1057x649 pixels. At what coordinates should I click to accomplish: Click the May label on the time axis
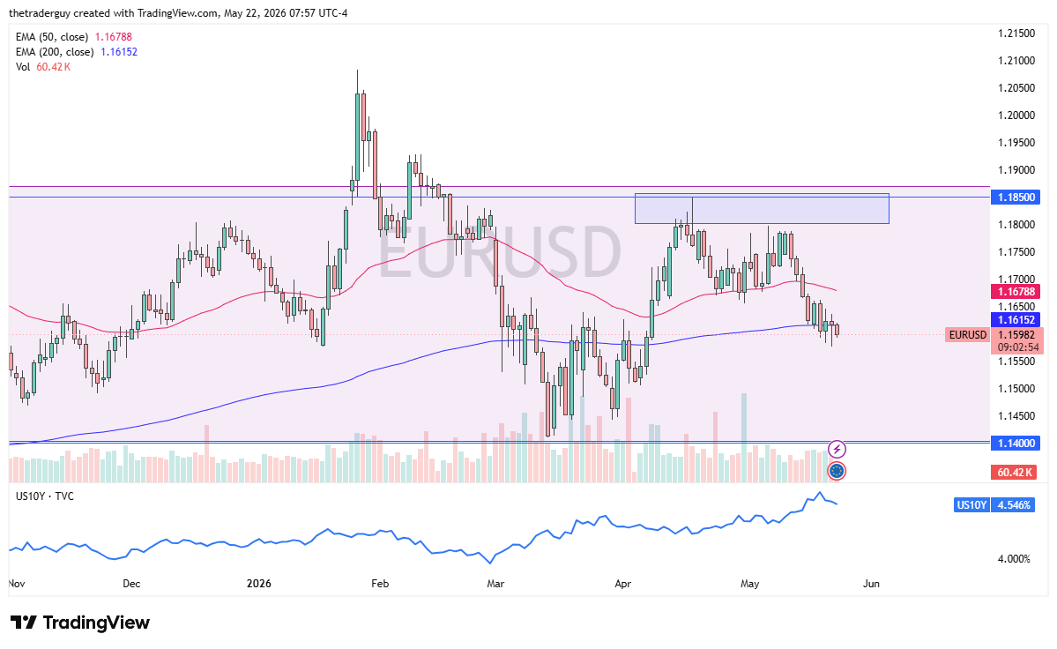pos(750,584)
